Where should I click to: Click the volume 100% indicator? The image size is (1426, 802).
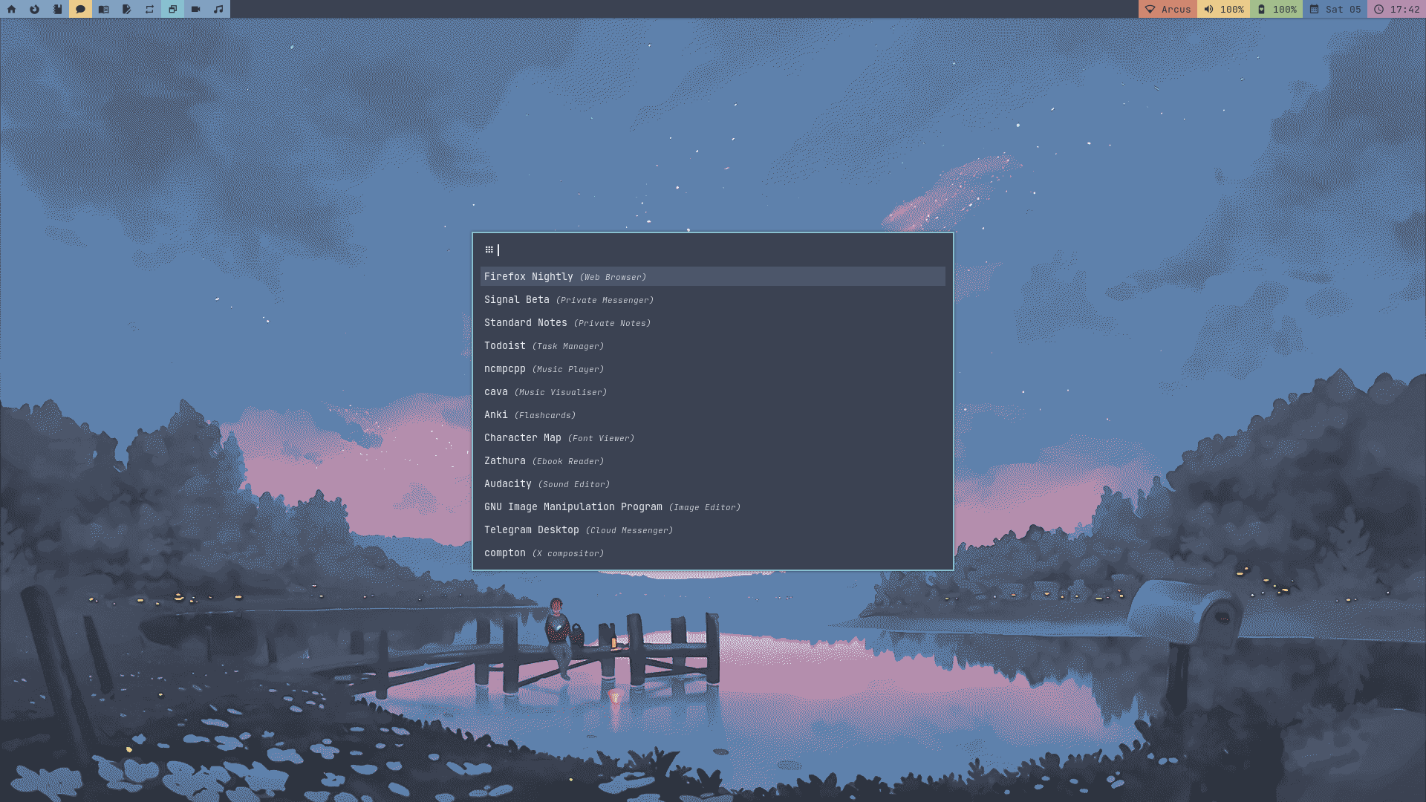pyautogui.click(x=1223, y=9)
